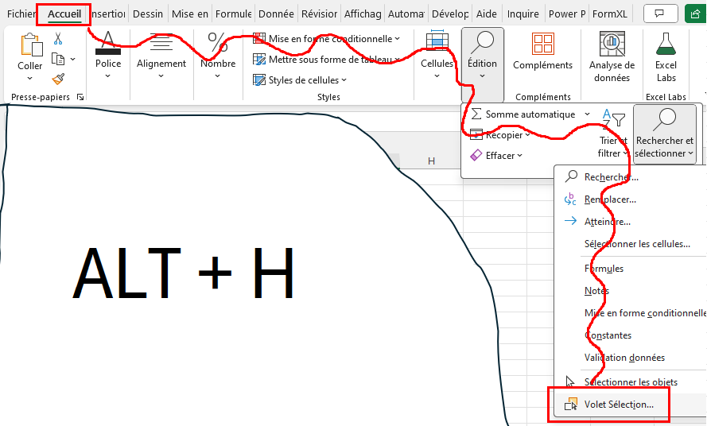Expand the Effacer dropdown
The height and width of the screenshot is (426, 707).
pyautogui.click(x=497, y=156)
